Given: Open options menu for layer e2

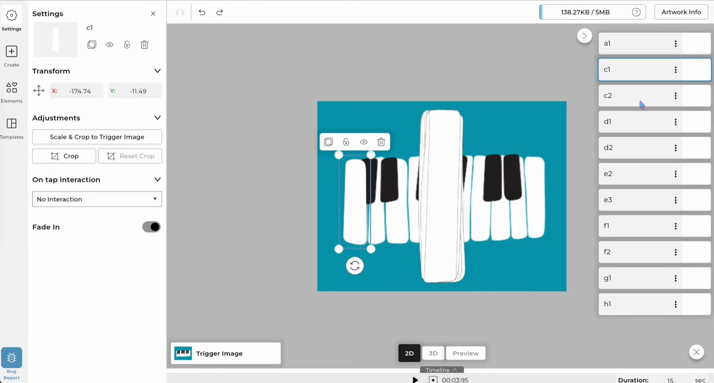Looking at the screenshot, I should [676, 174].
